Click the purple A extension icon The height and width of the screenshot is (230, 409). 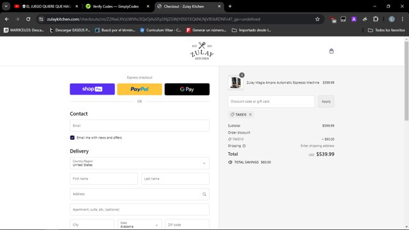(x=354, y=19)
